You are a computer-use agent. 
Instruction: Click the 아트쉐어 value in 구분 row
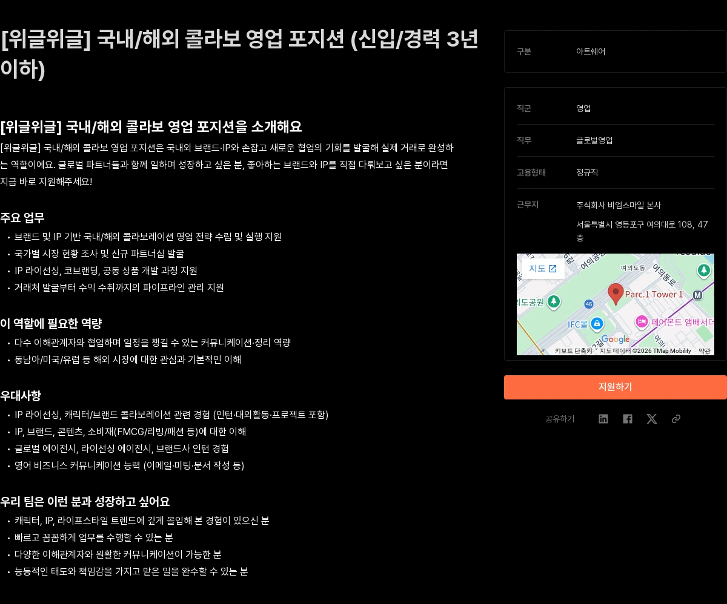pos(591,51)
